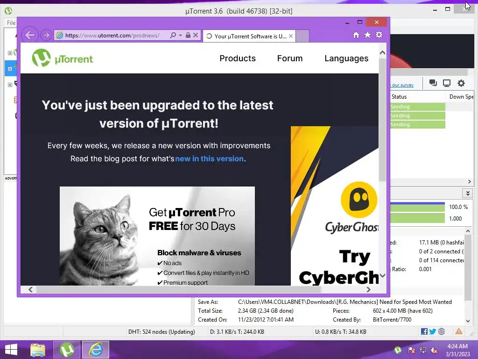Open the Languages menu on webpage
Image resolution: width=478 pixels, height=359 pixels.
click(346, 58)
